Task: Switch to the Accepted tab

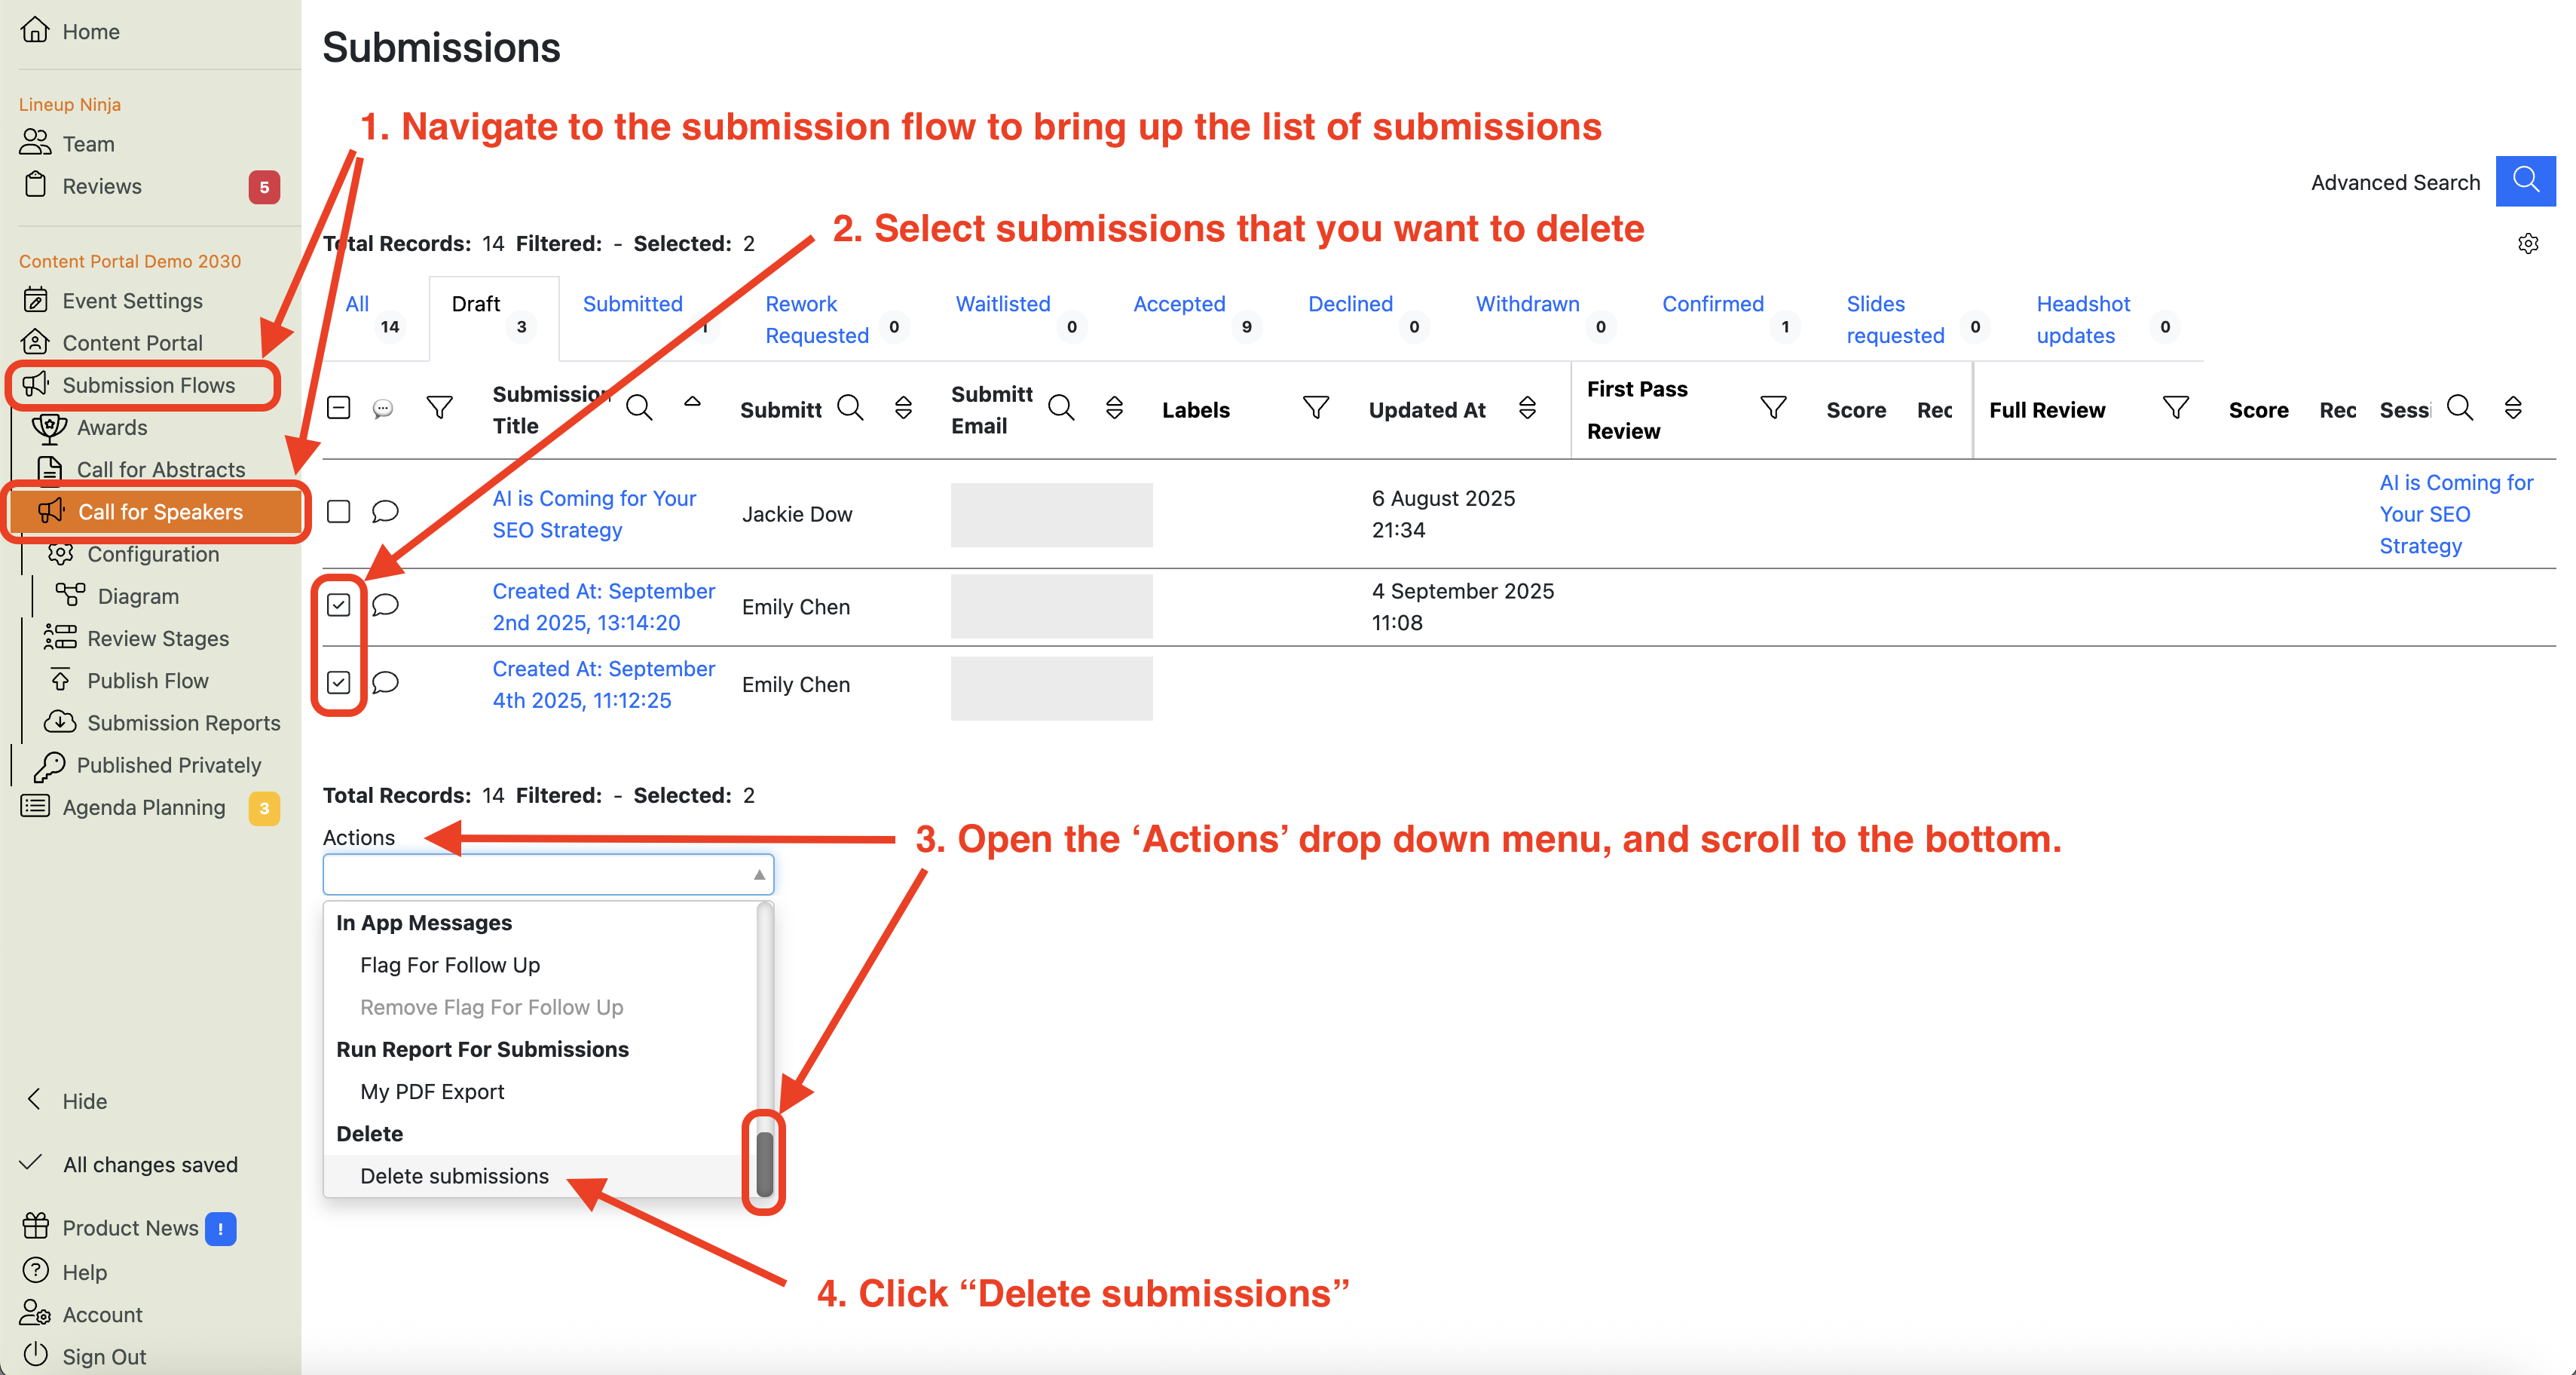Action: click(1178, 304)
